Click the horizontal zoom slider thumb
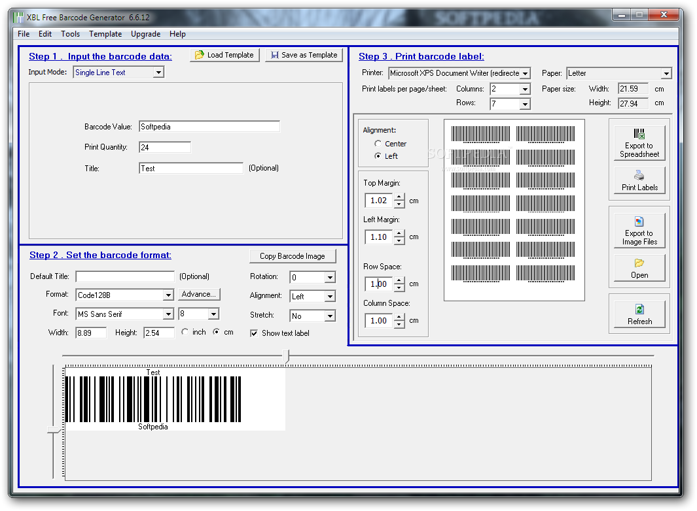The width and height of the screenshot is (697, 511). tap(287, 356)
